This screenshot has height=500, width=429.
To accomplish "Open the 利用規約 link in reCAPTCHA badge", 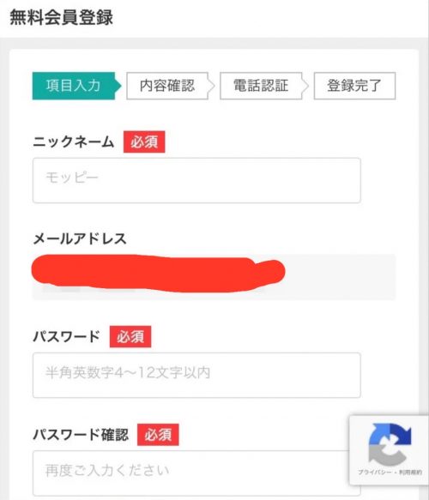I will [x=410, y=473].
